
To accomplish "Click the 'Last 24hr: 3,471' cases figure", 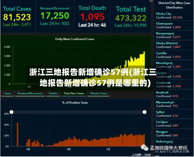I will coord(17,25).
